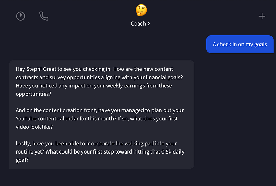
Task: Select the blue "A check in on my goals" bubble
Action: [240, 44]
